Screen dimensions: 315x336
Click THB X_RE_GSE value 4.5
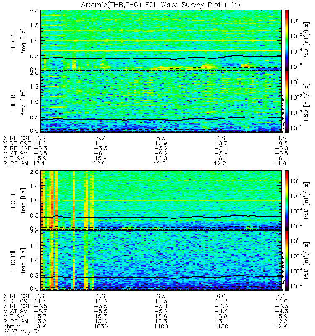pyautogui.click(x=281, y=139)
